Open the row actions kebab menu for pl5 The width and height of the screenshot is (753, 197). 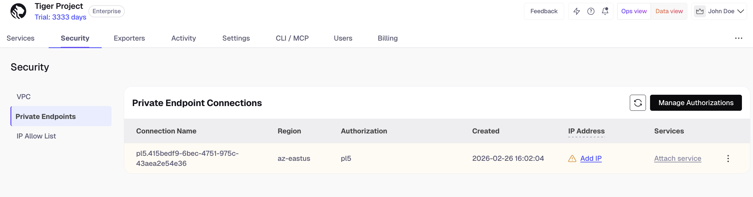(728, 158)
